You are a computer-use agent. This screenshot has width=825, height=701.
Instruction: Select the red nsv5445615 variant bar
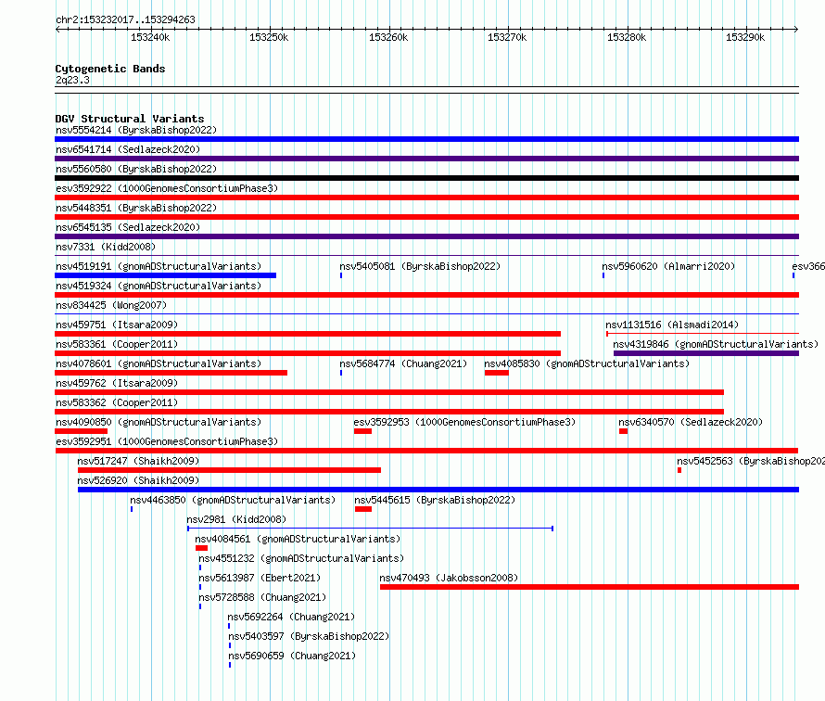click(363, 509)
